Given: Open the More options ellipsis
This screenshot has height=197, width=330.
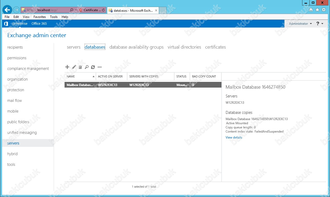Looking at the screenshot, I should point(100,67).
